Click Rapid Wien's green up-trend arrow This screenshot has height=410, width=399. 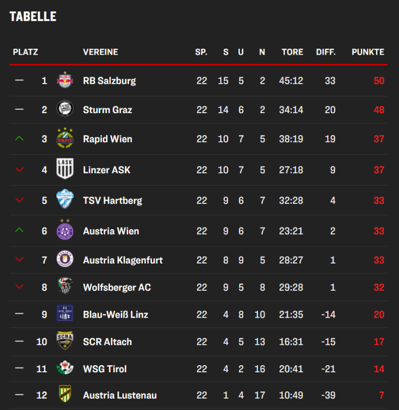coord(20,138)
